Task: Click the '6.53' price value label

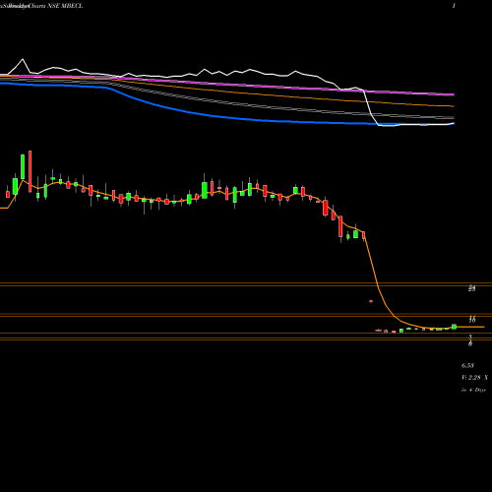Action: pyautogui.click(x=467, y=365)
